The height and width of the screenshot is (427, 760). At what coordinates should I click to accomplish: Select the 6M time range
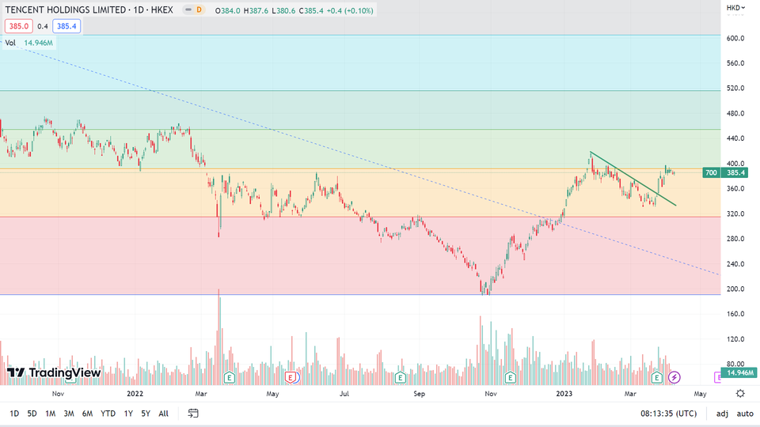point(87,414)
